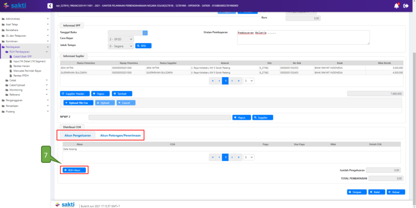Open Input FA Detail (16 Segmen)
Viewport: 416px width, 208px height.
29,61
